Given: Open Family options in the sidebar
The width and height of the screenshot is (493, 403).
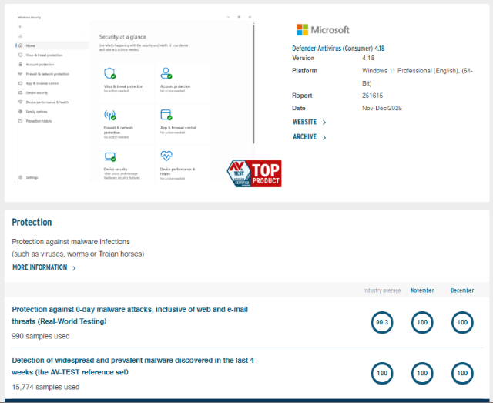Looking at the screenshot, I should pos(36,111).
